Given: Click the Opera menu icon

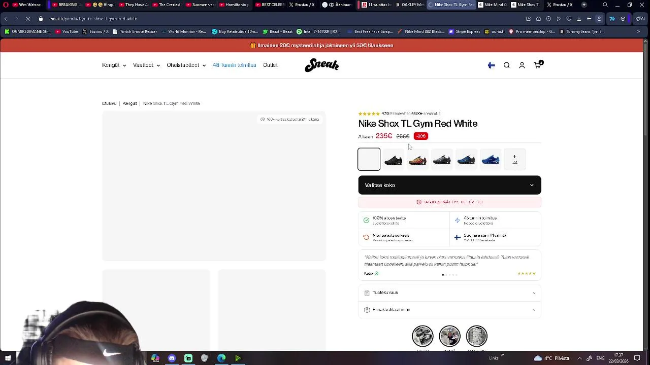Looking at the screenshot, I should pos(6,5).
